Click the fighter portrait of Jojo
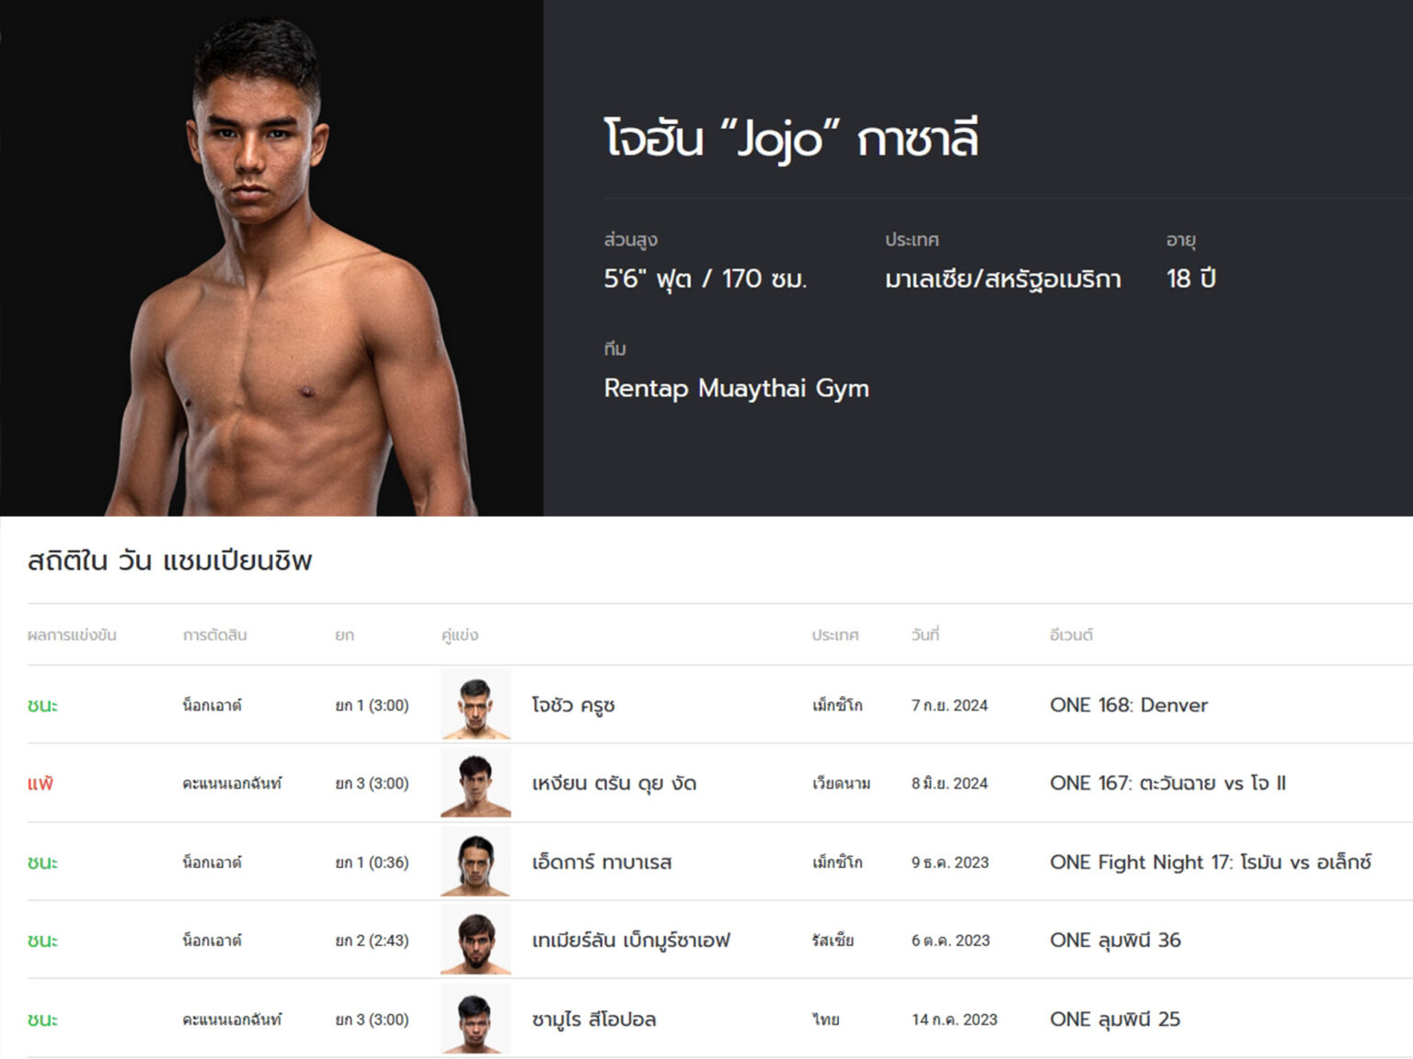The height and width of the screenshot is (1059, 1413). point(290,267)
